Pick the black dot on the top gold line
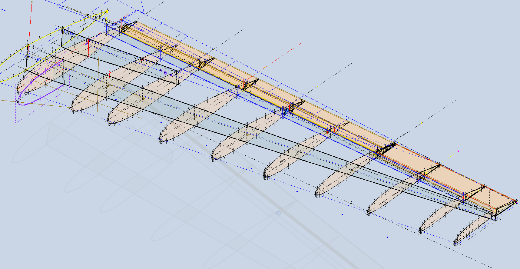520x269 pixels. click(88, 15)
